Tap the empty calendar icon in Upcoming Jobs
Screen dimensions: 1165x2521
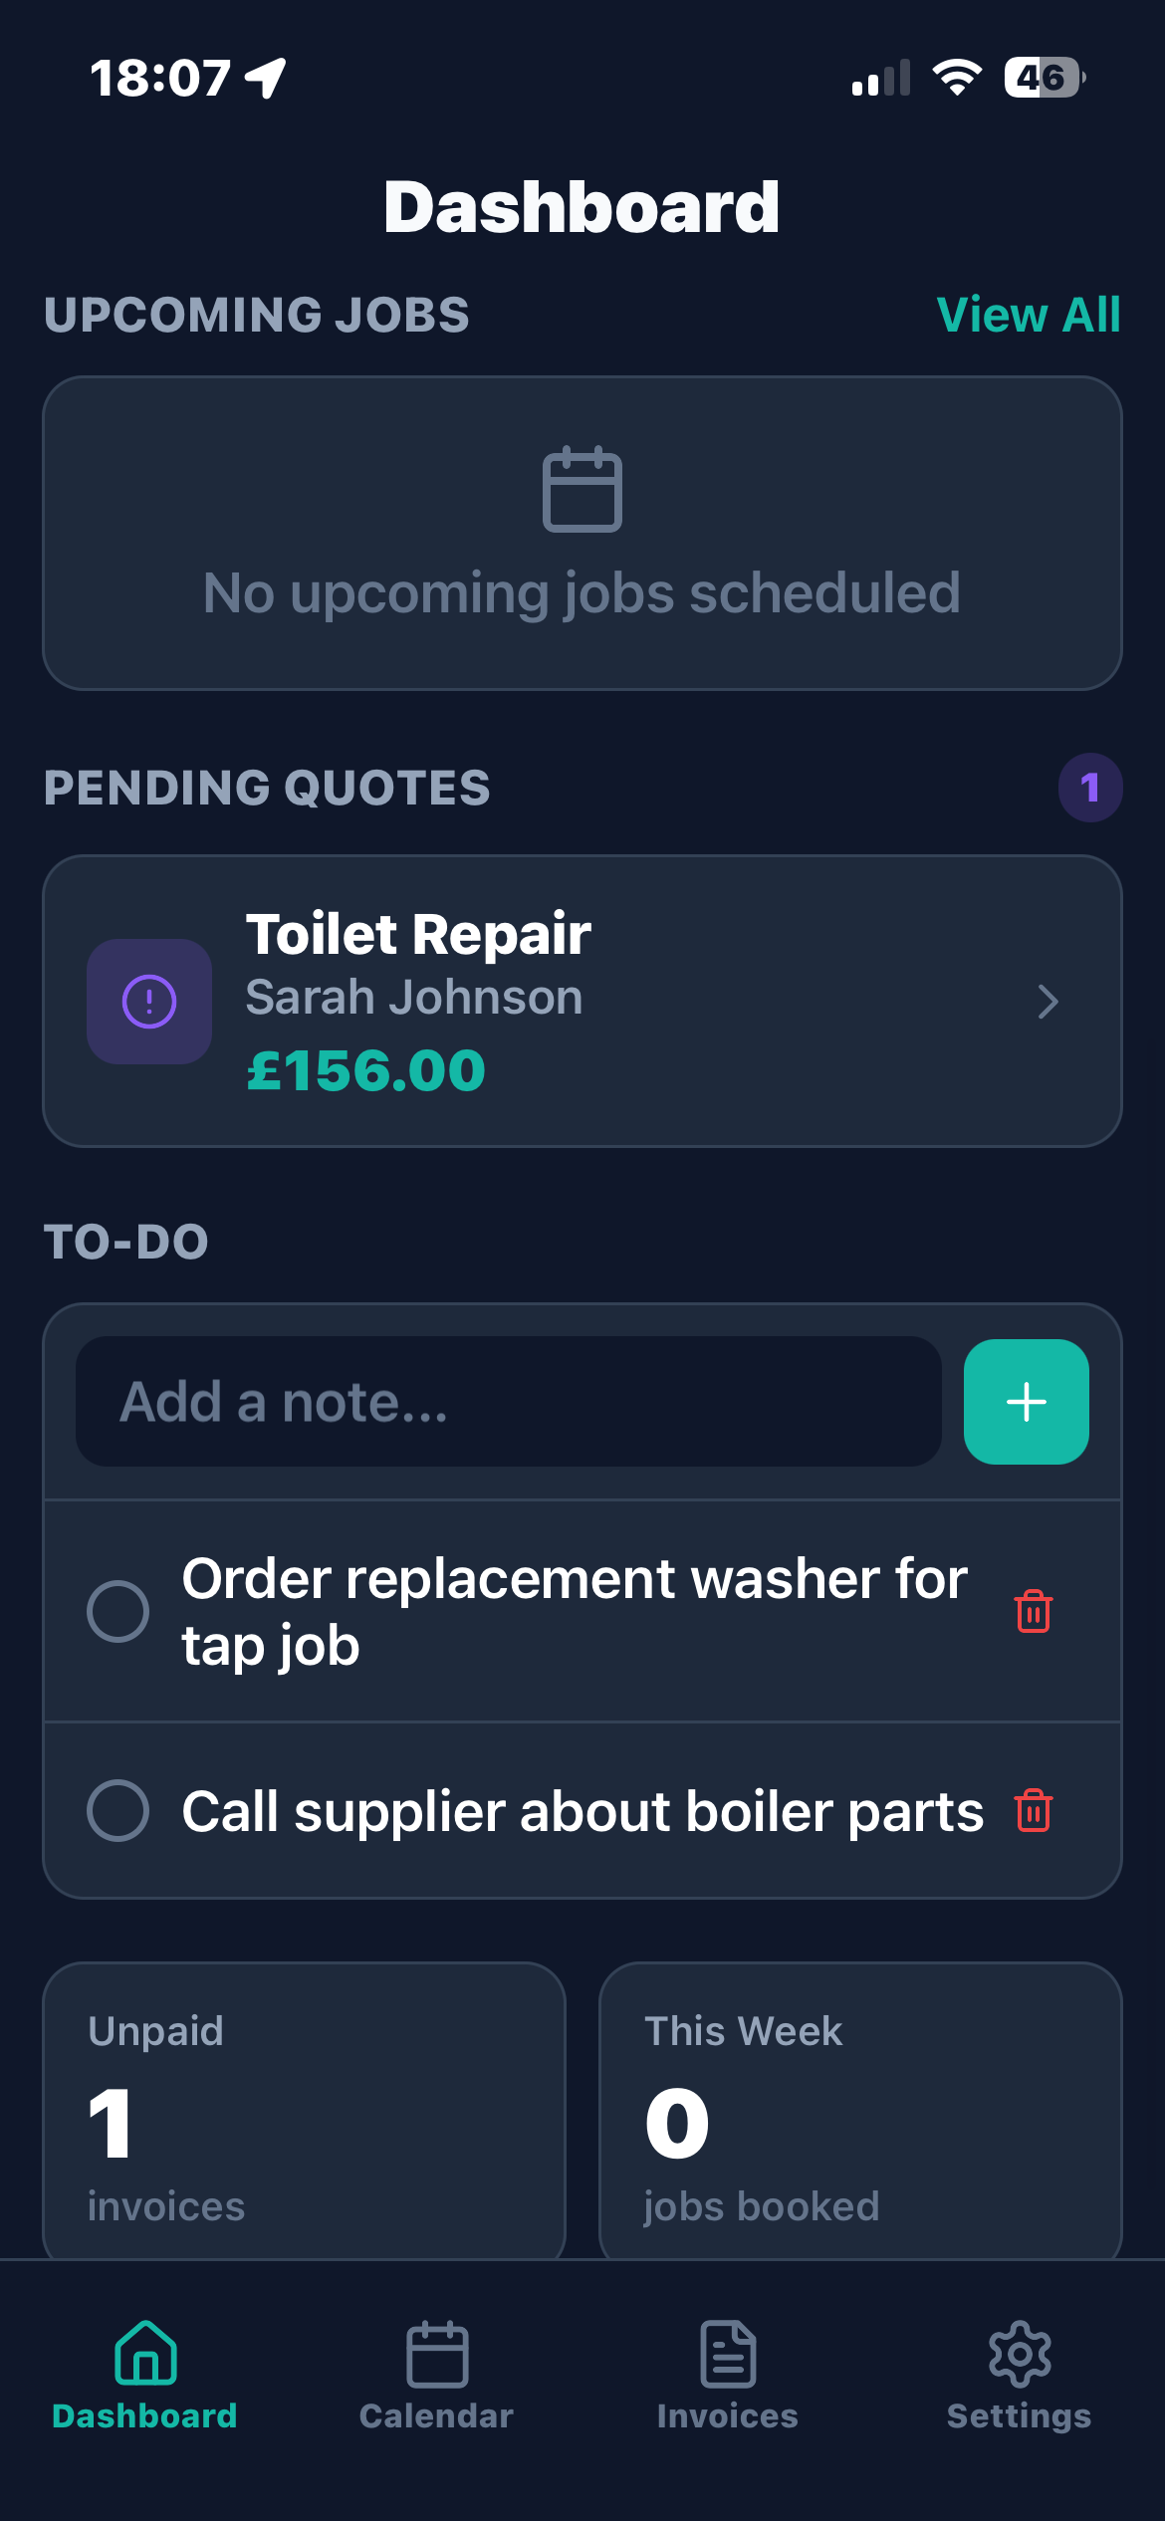tap(582, 489)
